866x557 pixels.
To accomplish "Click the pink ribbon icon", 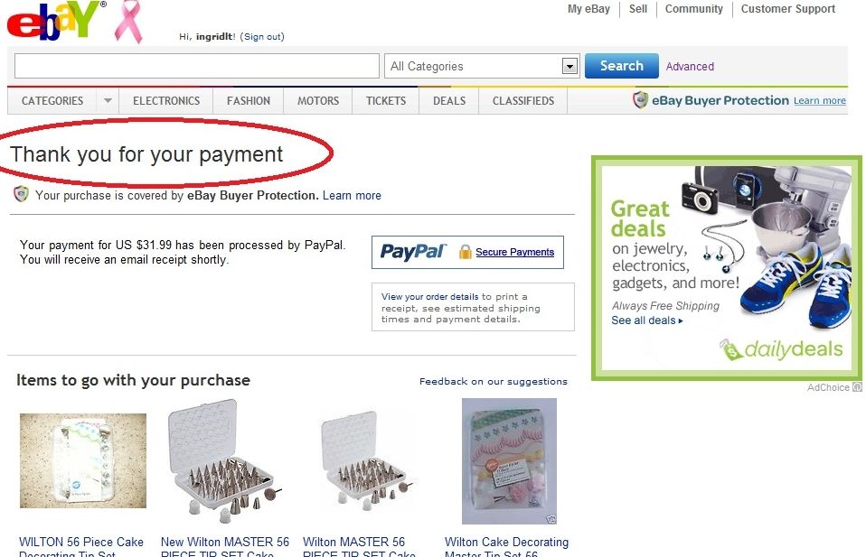I will (x=128, y=22).
